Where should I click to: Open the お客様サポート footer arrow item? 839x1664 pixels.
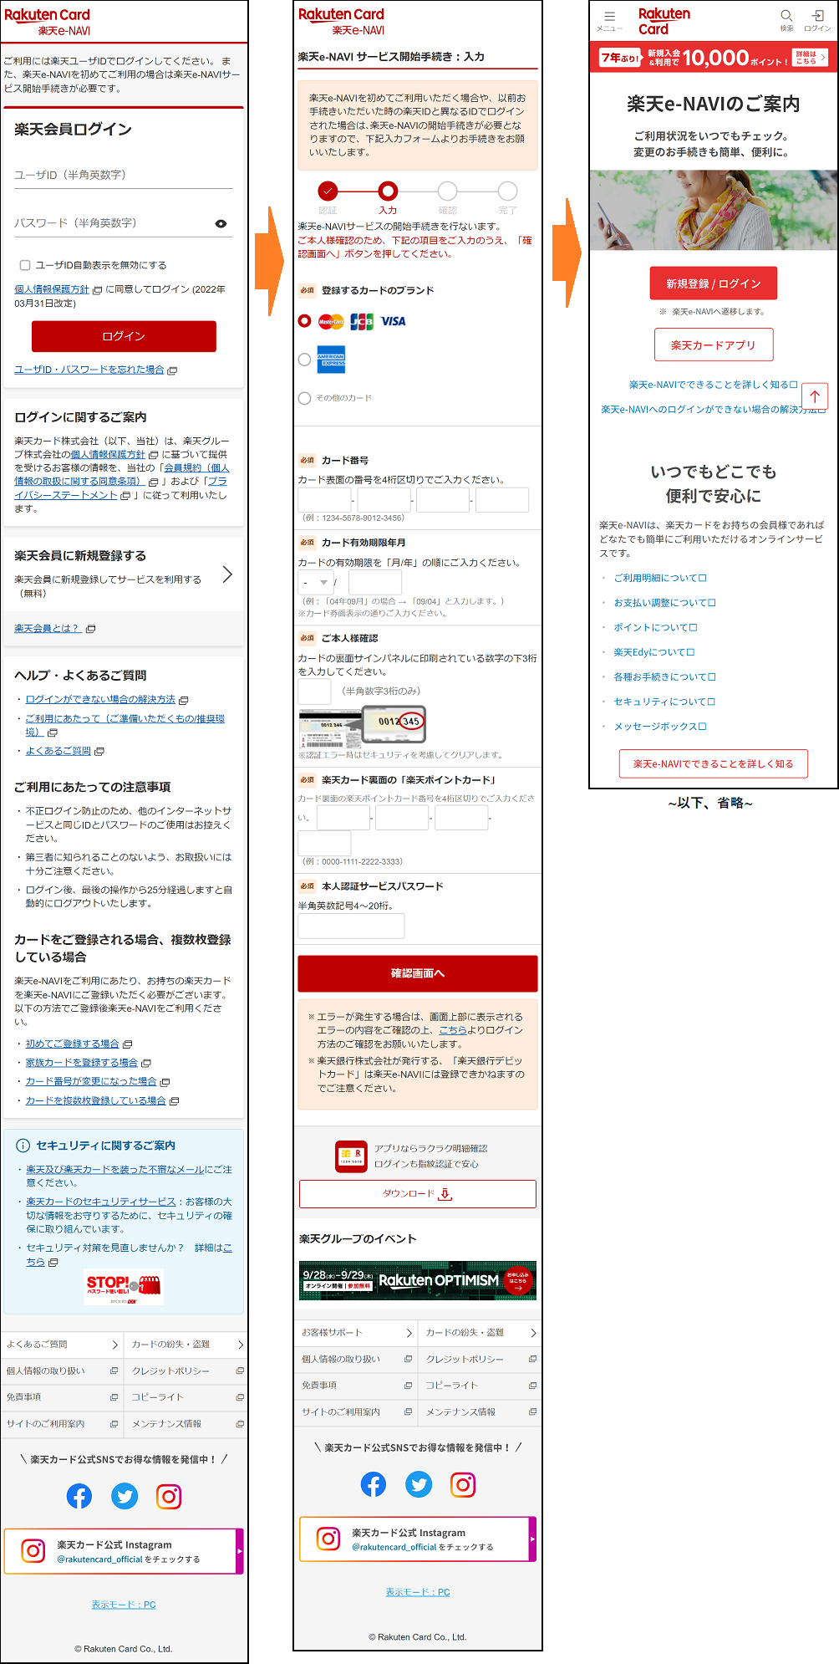click(357, 1333)
